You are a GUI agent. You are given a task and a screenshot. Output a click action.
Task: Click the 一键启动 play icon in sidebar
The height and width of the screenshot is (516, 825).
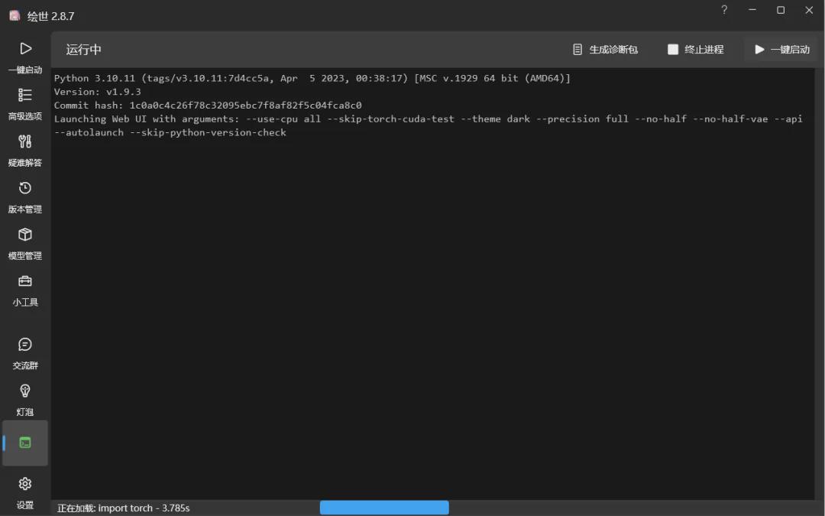pyautogui.click(x=25, y=50)
